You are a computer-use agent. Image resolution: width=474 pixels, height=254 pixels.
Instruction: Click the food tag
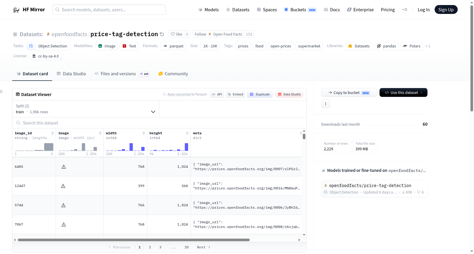click(260, 46)
